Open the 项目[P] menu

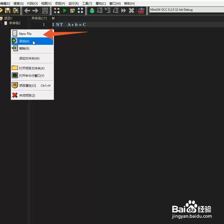coord(60,3)
